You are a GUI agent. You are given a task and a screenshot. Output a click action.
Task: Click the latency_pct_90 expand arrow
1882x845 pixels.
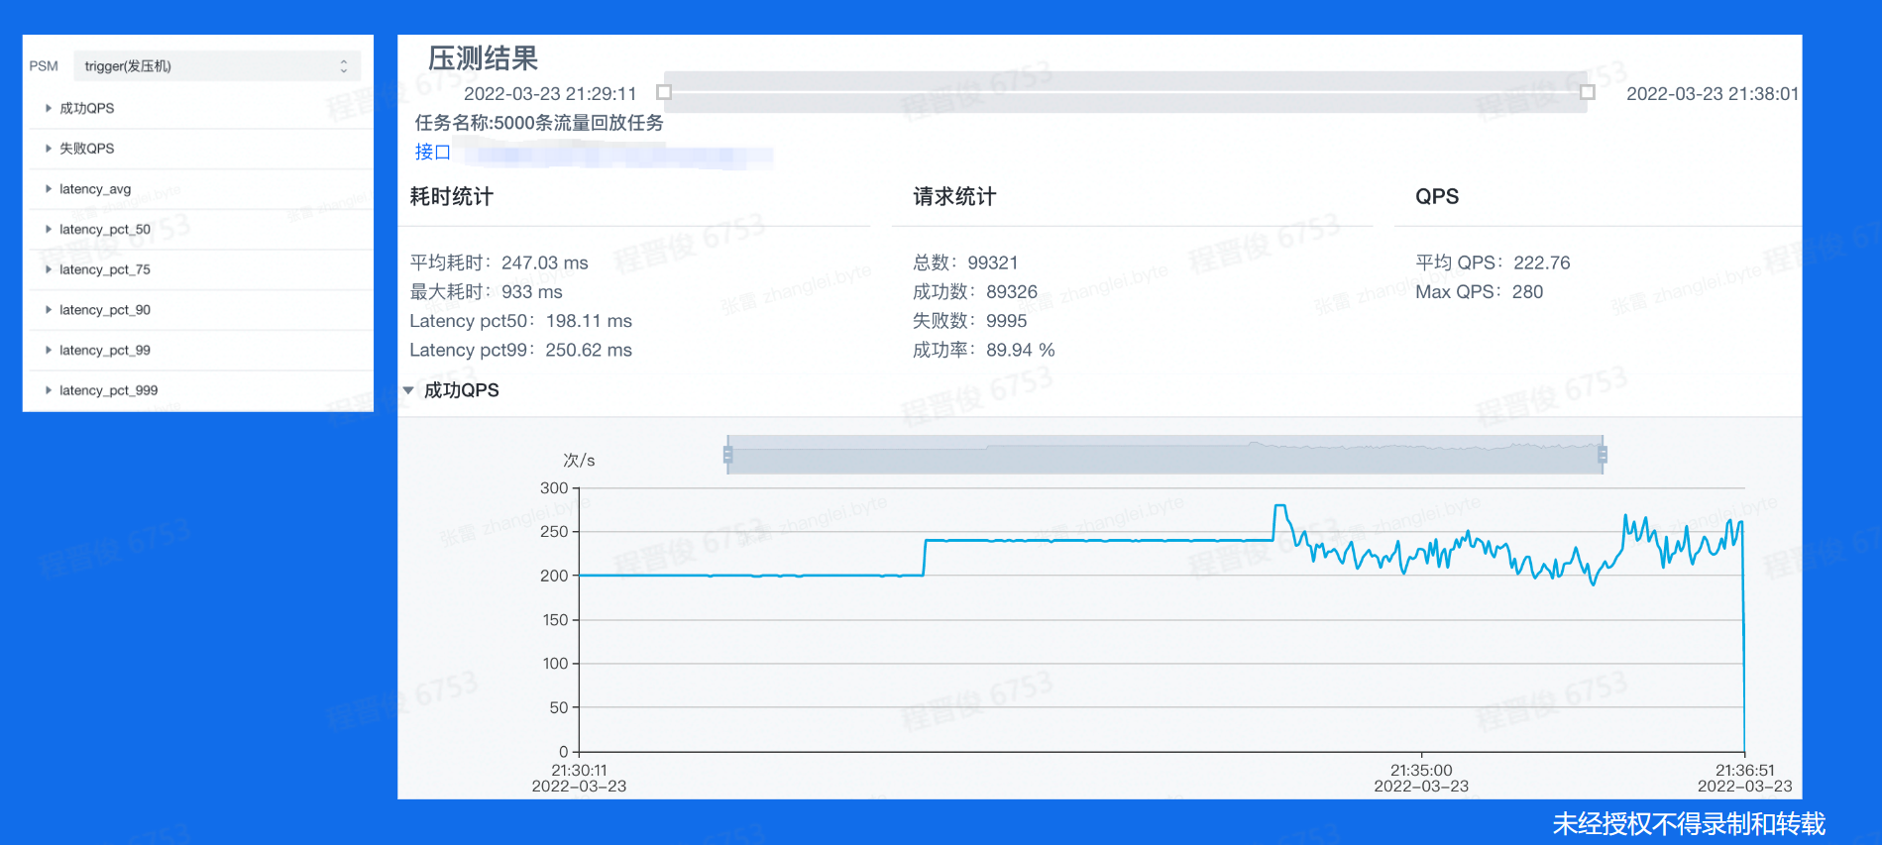coord(49,310)
